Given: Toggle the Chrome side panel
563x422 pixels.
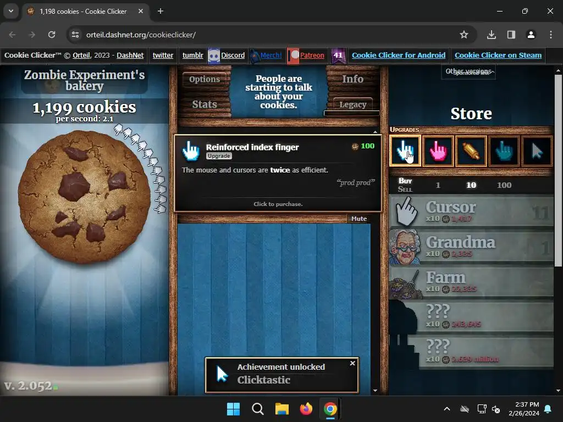Looking at the screenshot, I should pos(511,35).
